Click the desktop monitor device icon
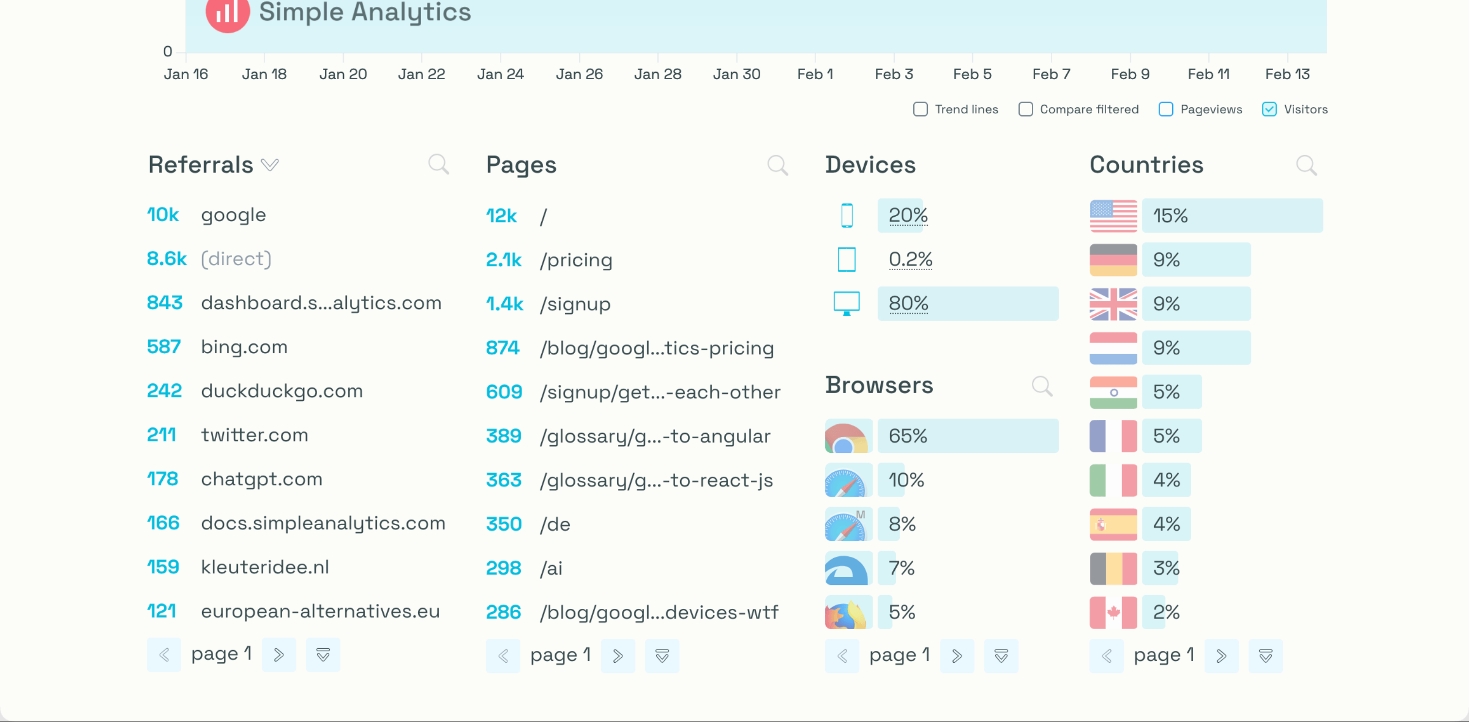This screenshot has width=1469, height=722. point(847,303)
